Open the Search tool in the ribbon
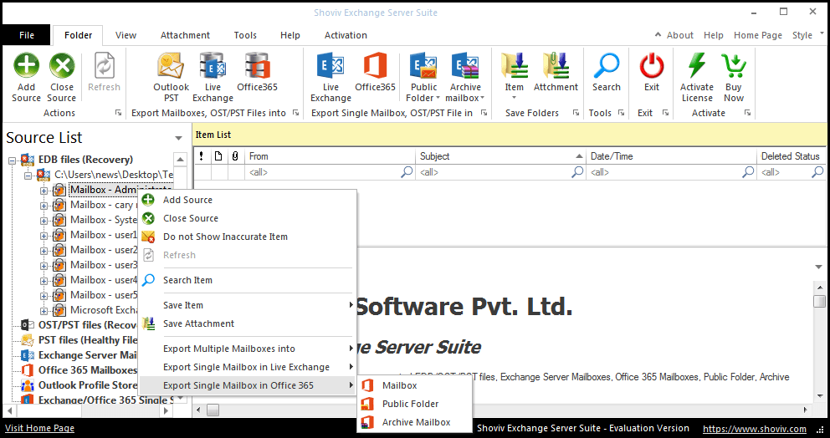Screen dimensions: 830x438 tap(606, 65)
